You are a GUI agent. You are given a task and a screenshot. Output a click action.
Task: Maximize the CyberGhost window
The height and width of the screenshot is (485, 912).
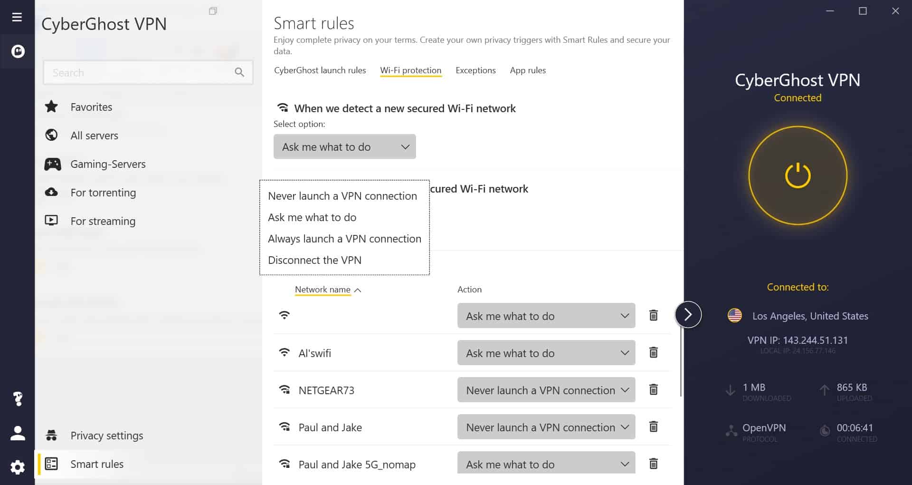863,11
